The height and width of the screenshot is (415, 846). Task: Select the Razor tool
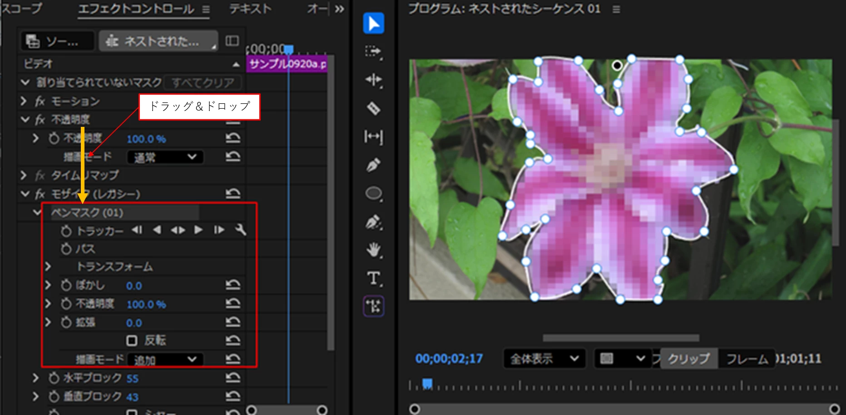[373, 108]
